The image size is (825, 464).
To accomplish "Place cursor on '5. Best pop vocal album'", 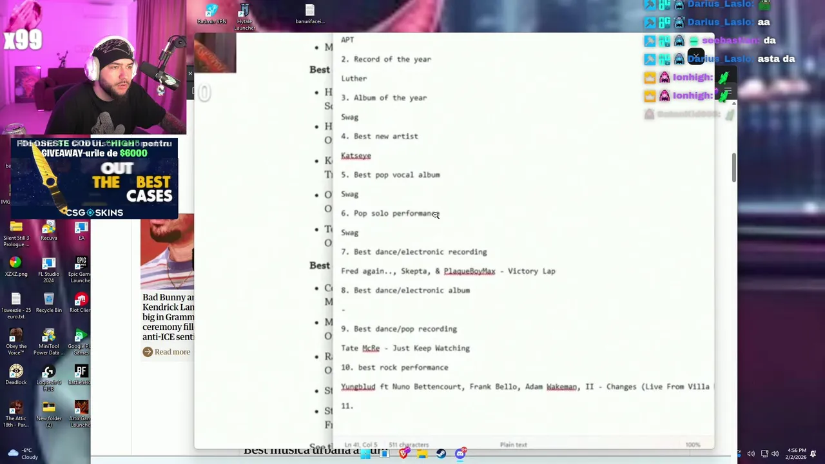I will coord(391,175).
